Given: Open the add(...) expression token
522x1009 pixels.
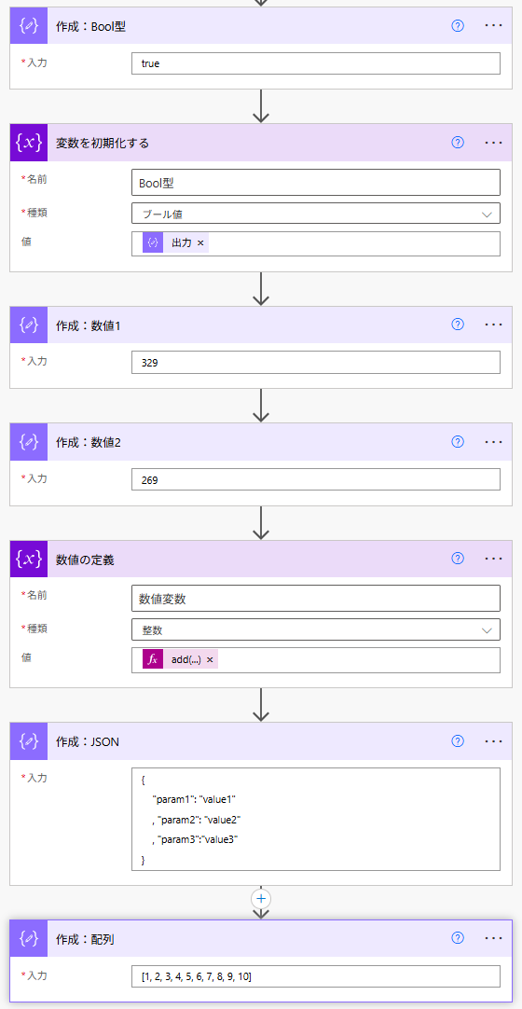Looking at the screenshot, I should point(186,659).
